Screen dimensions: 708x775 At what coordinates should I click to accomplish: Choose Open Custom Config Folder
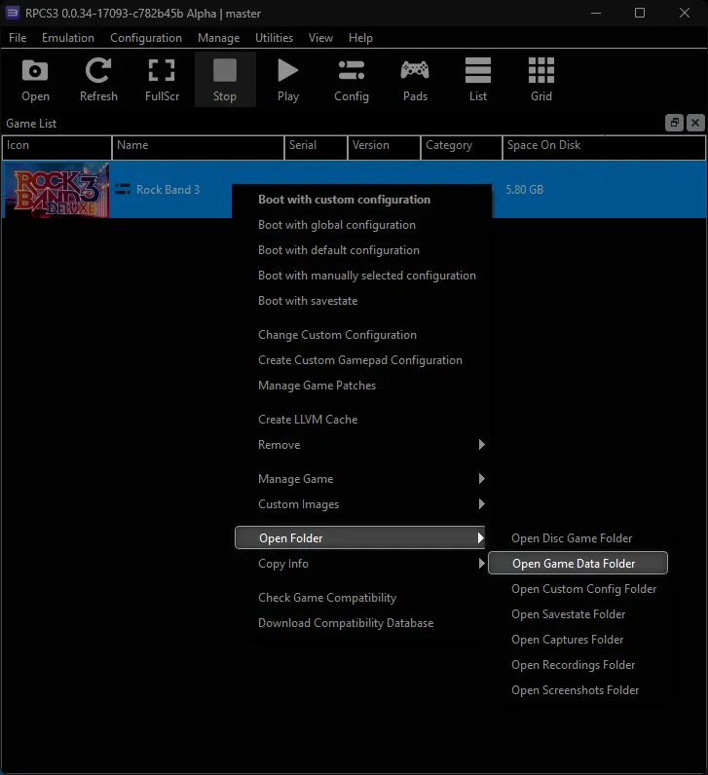[578, 589]
